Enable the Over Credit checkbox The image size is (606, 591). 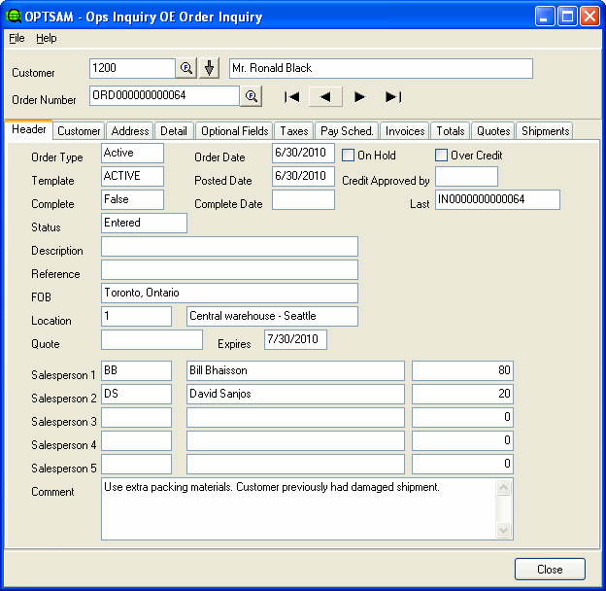[442, 156]
